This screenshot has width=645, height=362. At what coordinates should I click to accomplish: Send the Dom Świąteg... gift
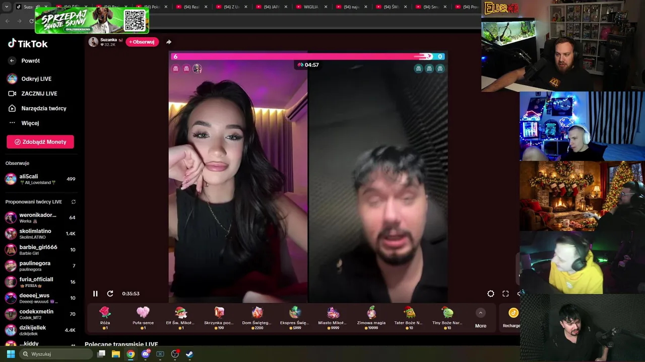(256, 318)
